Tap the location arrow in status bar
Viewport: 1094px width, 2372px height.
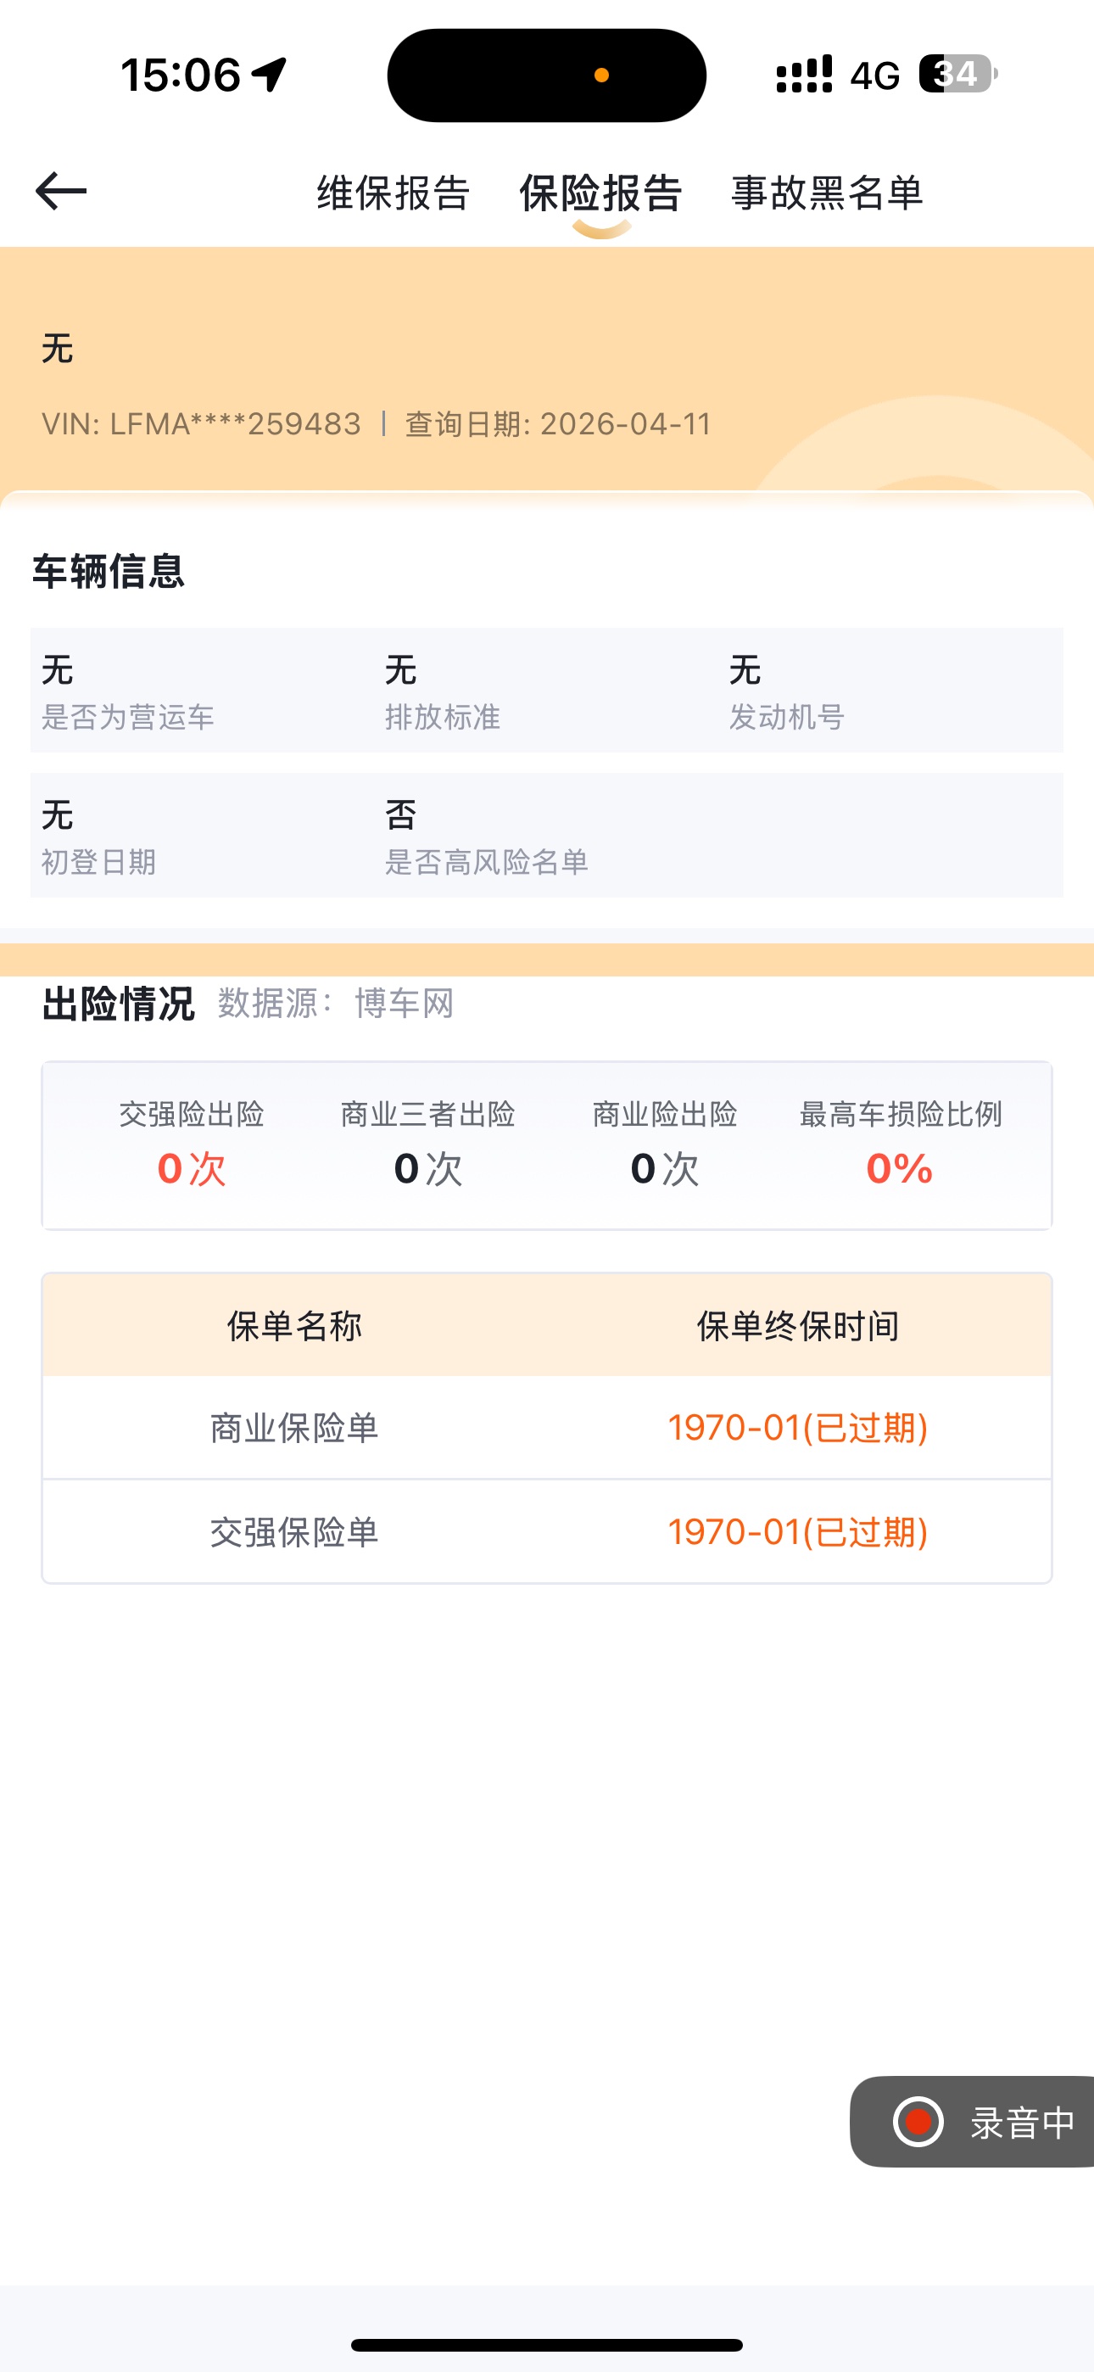coord(270,75)
